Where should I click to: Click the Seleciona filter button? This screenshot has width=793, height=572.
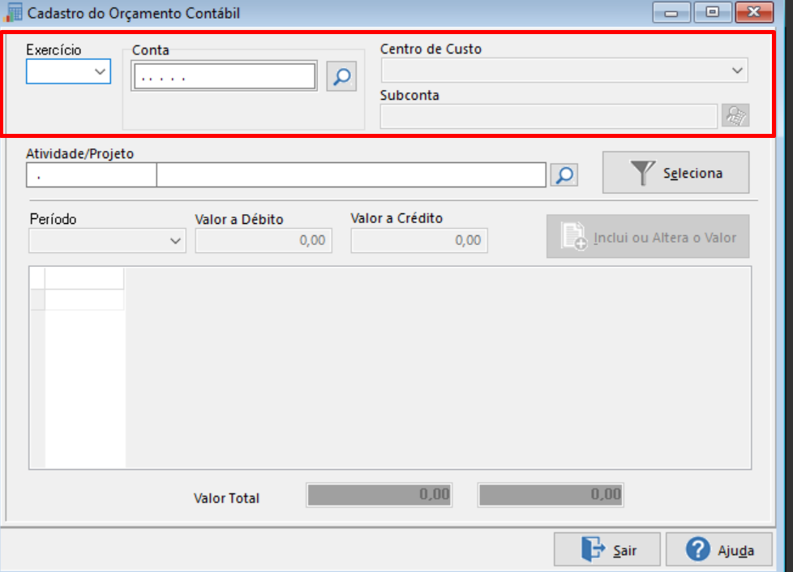tap(675, 173)
